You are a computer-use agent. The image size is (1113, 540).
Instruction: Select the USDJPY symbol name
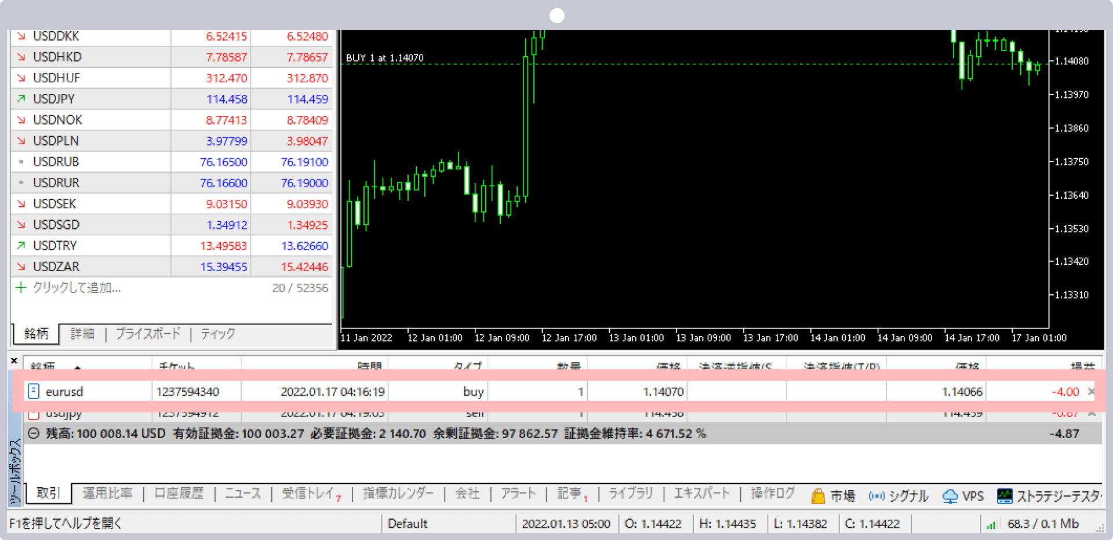point(54,99)
